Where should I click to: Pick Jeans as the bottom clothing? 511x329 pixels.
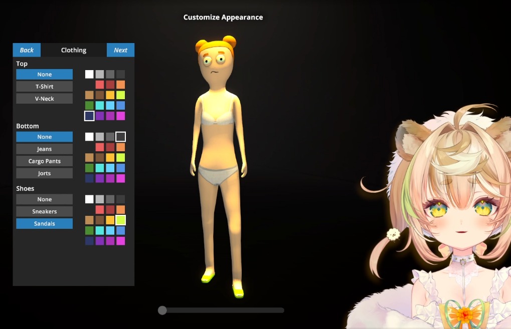pyautogui.click(x=44, y=149)
